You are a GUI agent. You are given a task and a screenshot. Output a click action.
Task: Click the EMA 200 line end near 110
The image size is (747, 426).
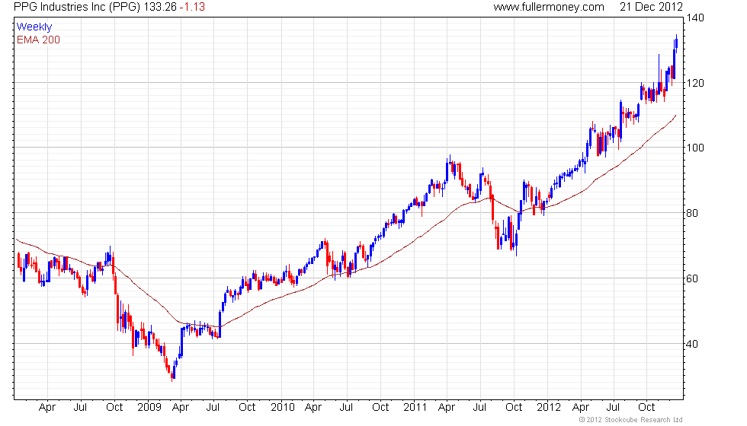tap(675, 116)
